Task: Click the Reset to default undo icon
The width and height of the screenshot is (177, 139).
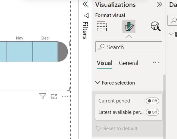Action: tap(98, 129)
